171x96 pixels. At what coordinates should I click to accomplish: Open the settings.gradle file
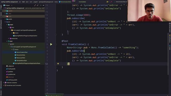(12, 80)
